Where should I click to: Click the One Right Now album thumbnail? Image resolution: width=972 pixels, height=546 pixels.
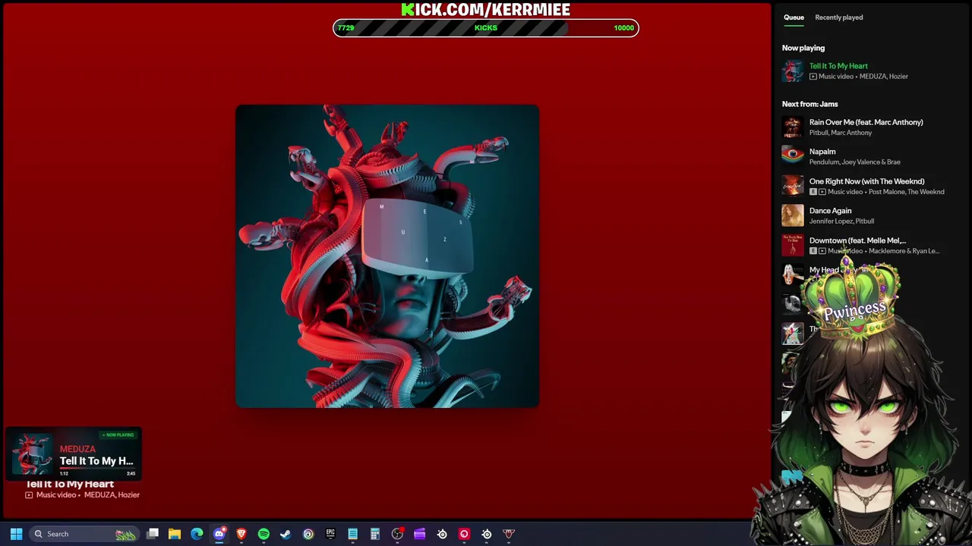[793, 186]
